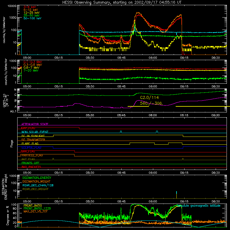This screenshot has height=230, width=230.
Task: Click the HESSI Observing Summary title
Action: click(122, 3)
